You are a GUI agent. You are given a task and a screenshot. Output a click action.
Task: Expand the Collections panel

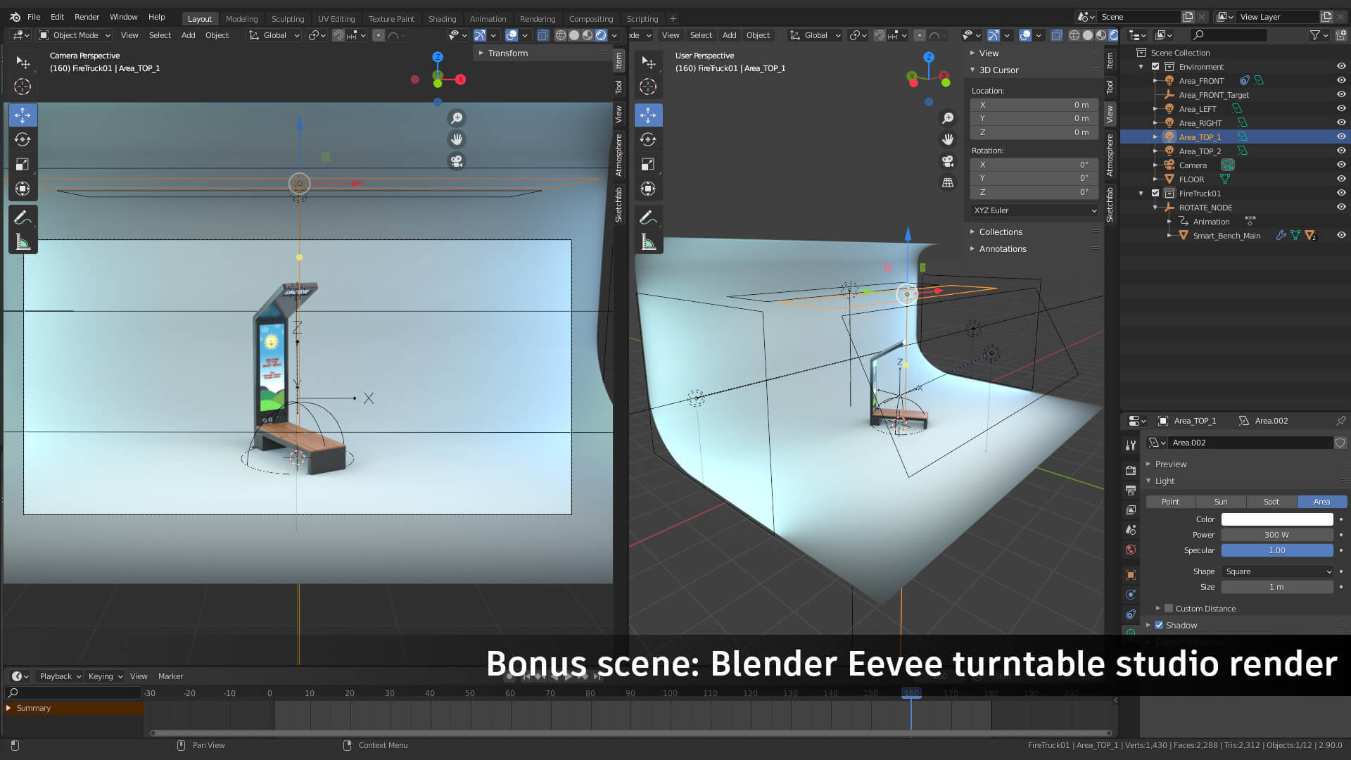point(1000,232)
